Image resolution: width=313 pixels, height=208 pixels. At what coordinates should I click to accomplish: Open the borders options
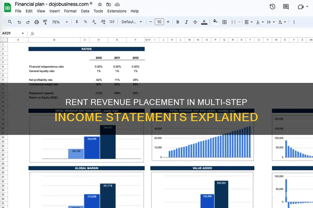(x=224, y=22)
